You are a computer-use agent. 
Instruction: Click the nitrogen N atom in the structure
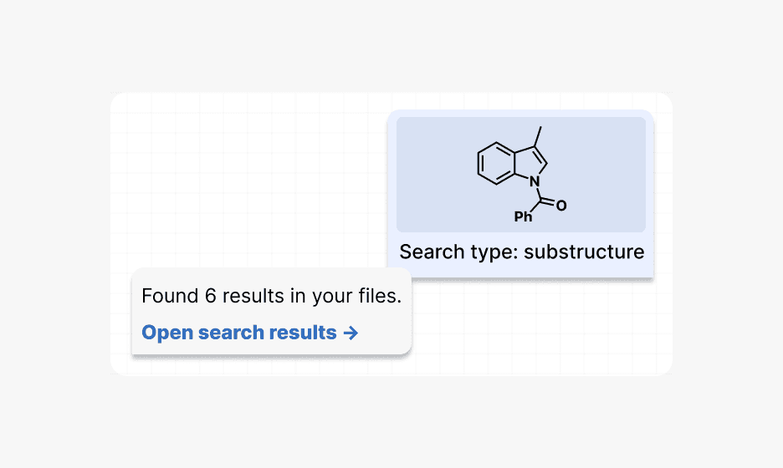[535, 181]
